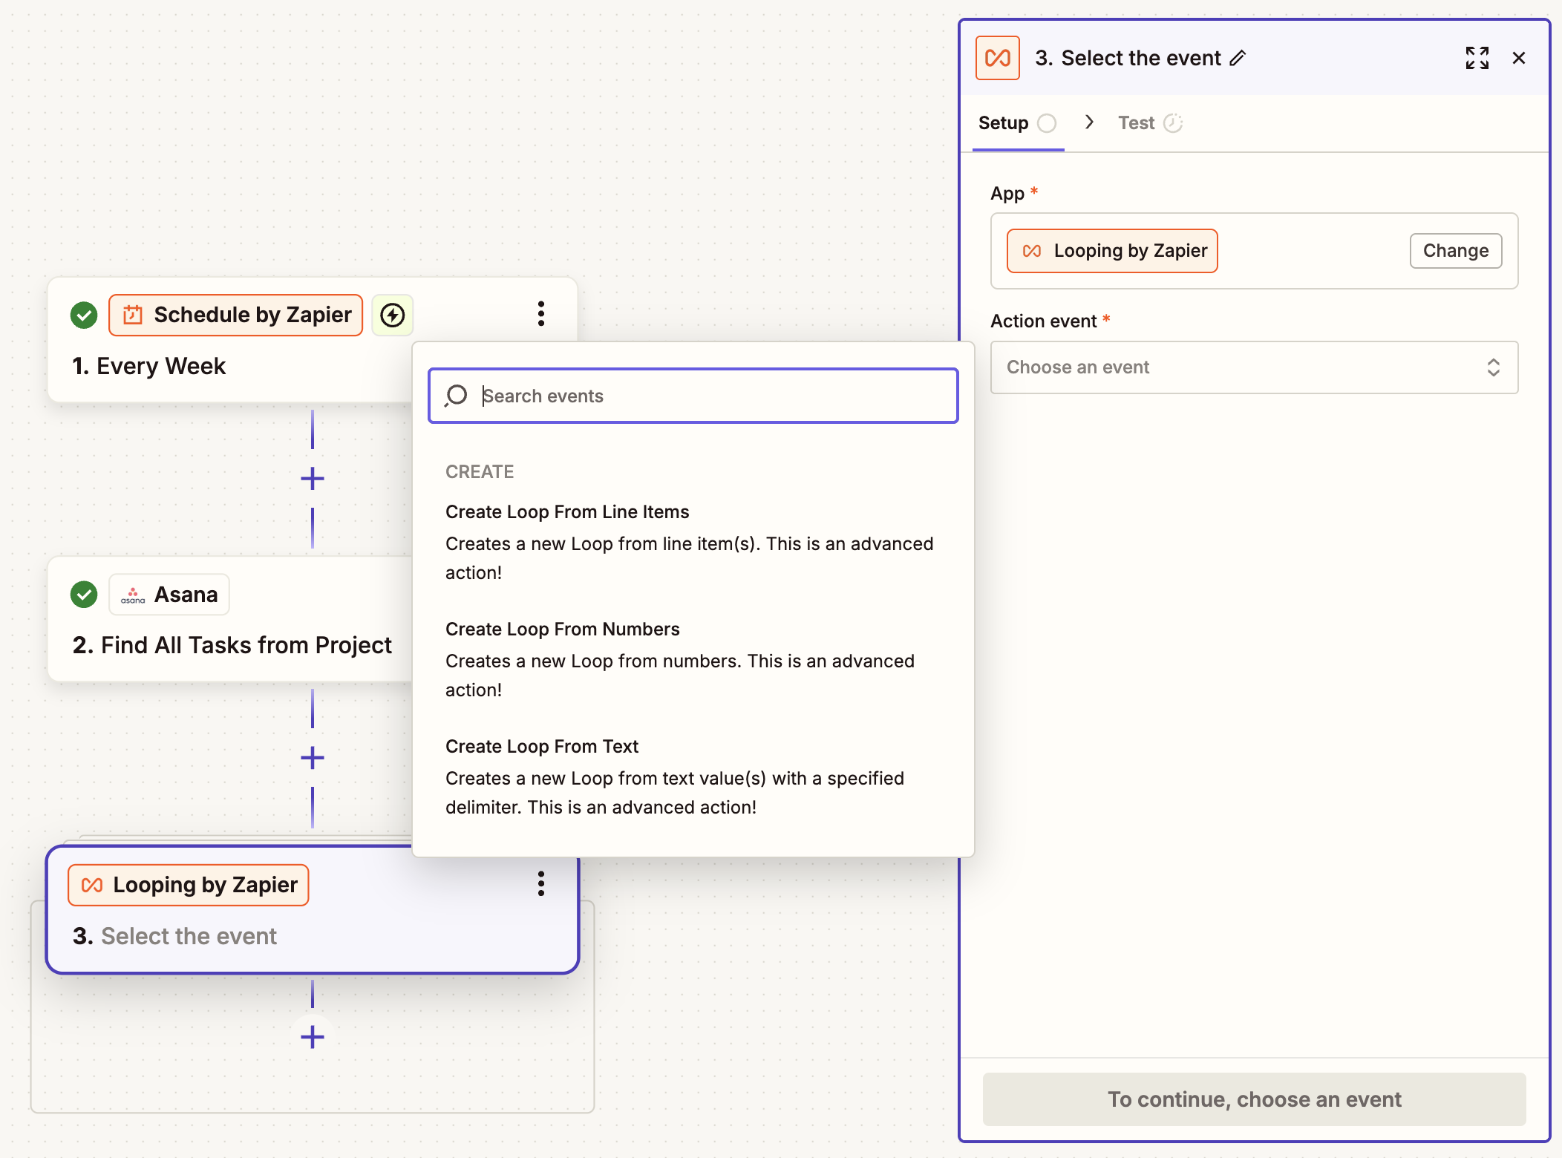Click the Looping by Zapier app chip in the App field
1562x1158 pixels.
click(x=1111, y=251)
